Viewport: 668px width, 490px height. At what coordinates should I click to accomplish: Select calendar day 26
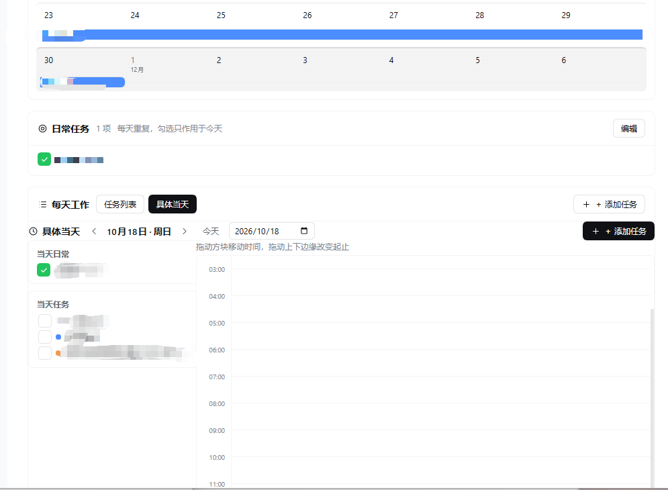pyautogui.click(x=307, y=15)
